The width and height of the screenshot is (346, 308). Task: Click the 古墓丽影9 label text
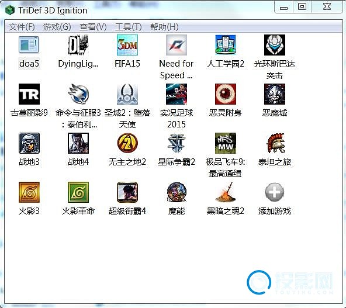point(29,113)
